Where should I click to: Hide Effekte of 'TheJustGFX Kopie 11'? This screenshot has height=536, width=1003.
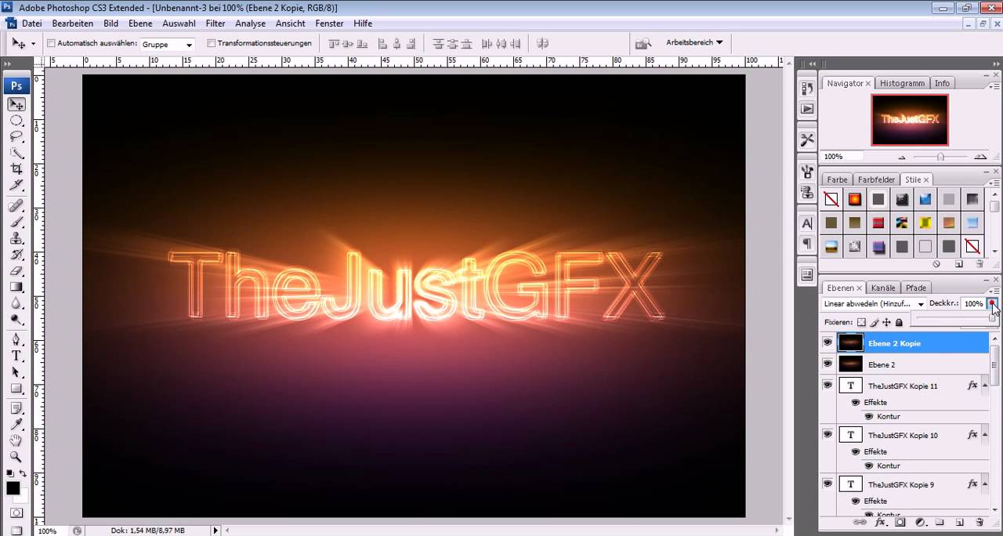[x=856, y=402]
